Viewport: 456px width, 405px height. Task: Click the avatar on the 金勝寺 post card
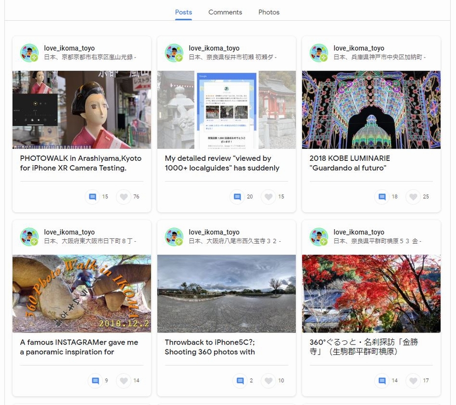(x=319, y=237)
